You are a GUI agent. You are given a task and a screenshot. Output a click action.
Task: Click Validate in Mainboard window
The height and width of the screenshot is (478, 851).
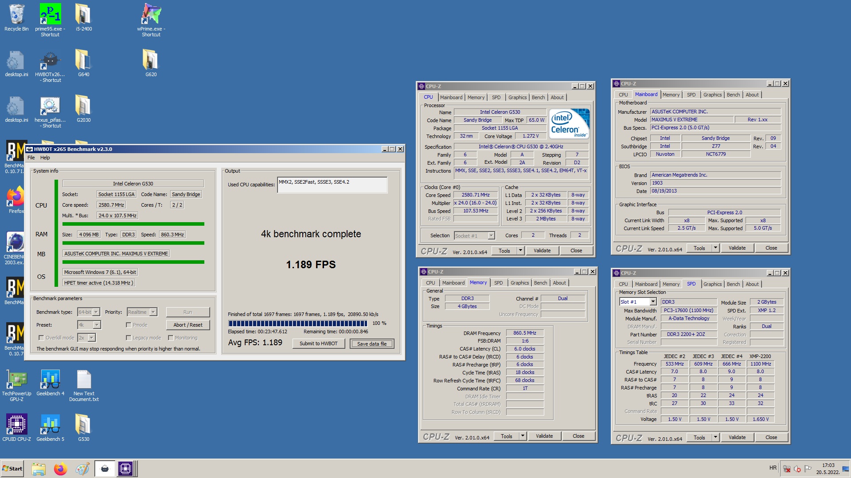737,248
